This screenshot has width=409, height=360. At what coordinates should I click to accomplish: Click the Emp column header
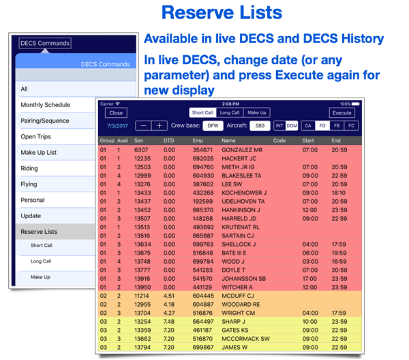pos(198,140)
